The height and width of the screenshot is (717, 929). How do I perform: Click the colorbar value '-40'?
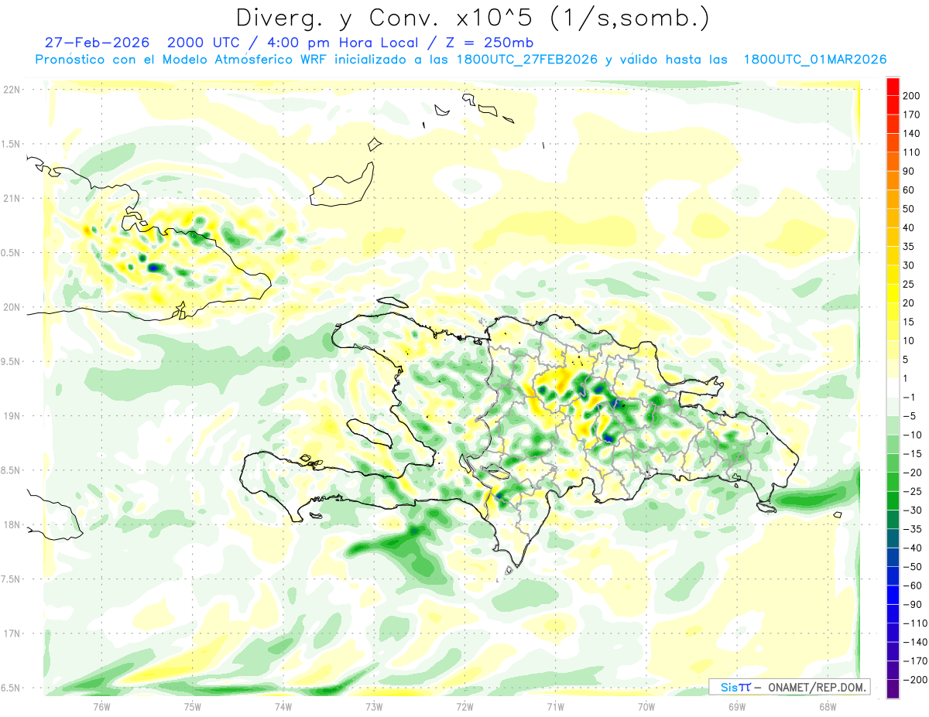click(912, 548)
